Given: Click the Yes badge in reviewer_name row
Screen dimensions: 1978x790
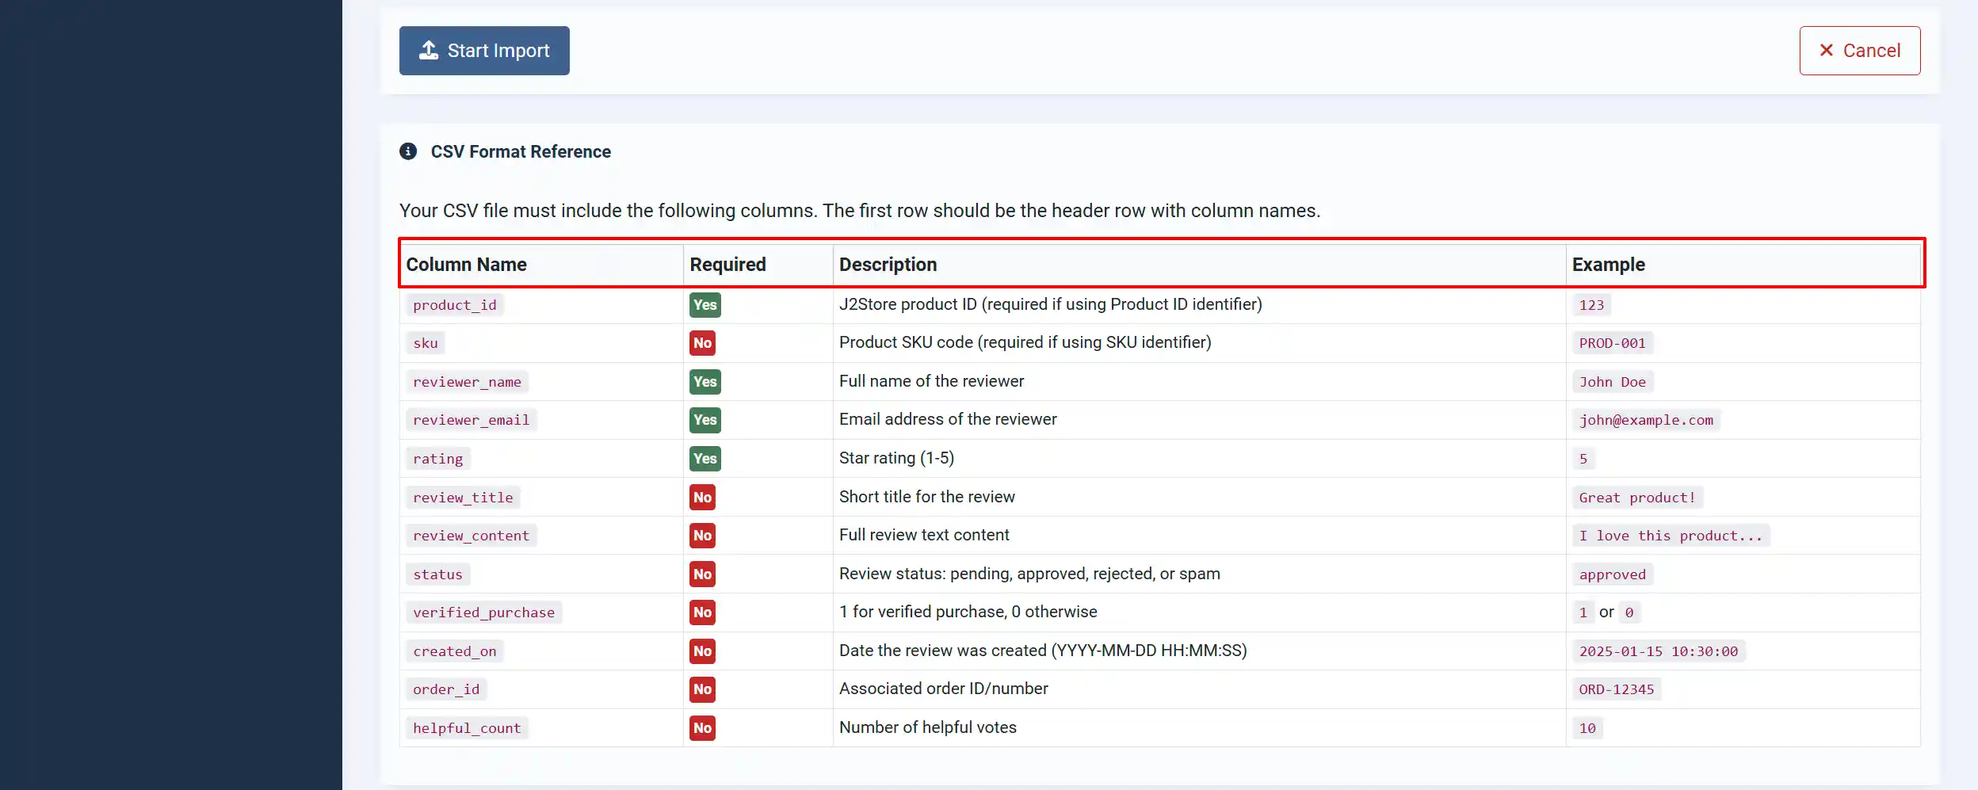Looking at the screenshot, I should tap(705, 382).
